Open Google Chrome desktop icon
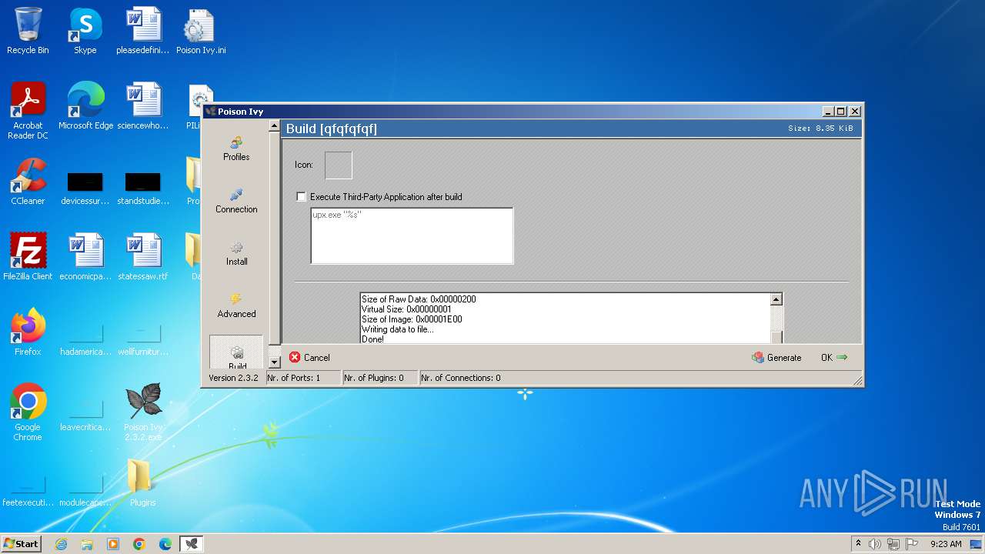This screenshot has width=985, height=554. pos(28,412)
